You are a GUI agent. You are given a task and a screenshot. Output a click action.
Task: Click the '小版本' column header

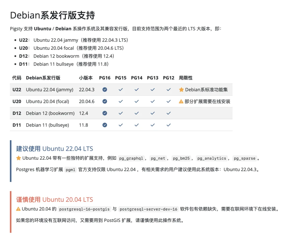point(86,78)
